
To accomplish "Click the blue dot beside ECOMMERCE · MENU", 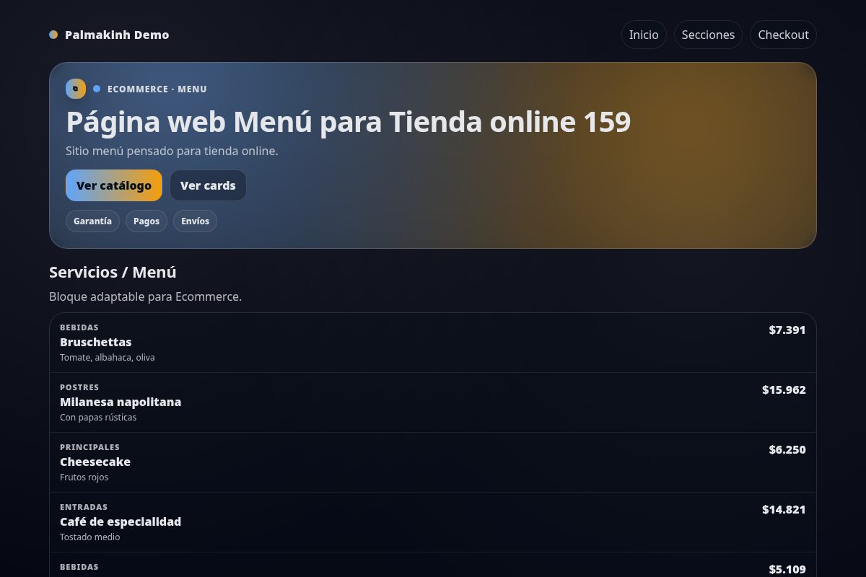I will pyautogui.click(x=97, y=89).
